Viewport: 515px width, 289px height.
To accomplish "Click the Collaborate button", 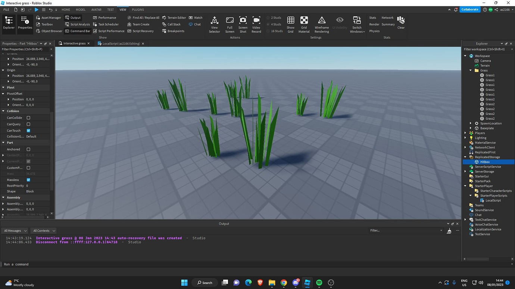I will tap(469, 9).
